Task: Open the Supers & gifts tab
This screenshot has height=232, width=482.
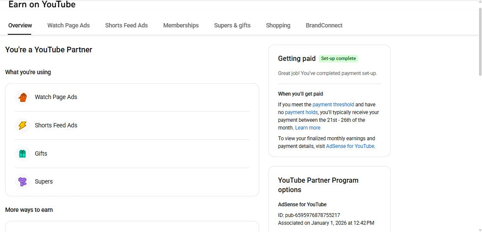Action: (x=232, y=25)
